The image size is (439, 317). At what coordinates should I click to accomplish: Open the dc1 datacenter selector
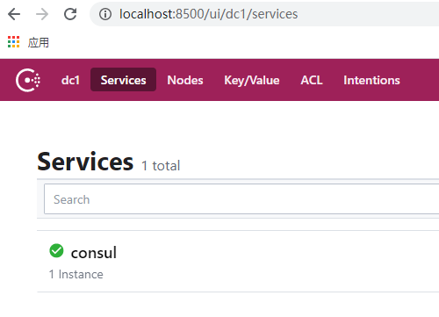coord(70,80)
